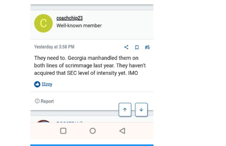Click the blue bar at the screen bottom
The image size is (226, 146).
pos(92,145)
